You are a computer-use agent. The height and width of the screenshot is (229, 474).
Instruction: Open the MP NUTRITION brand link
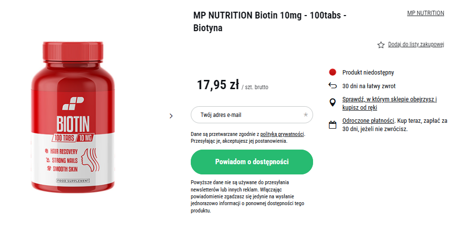click(426, 13)
